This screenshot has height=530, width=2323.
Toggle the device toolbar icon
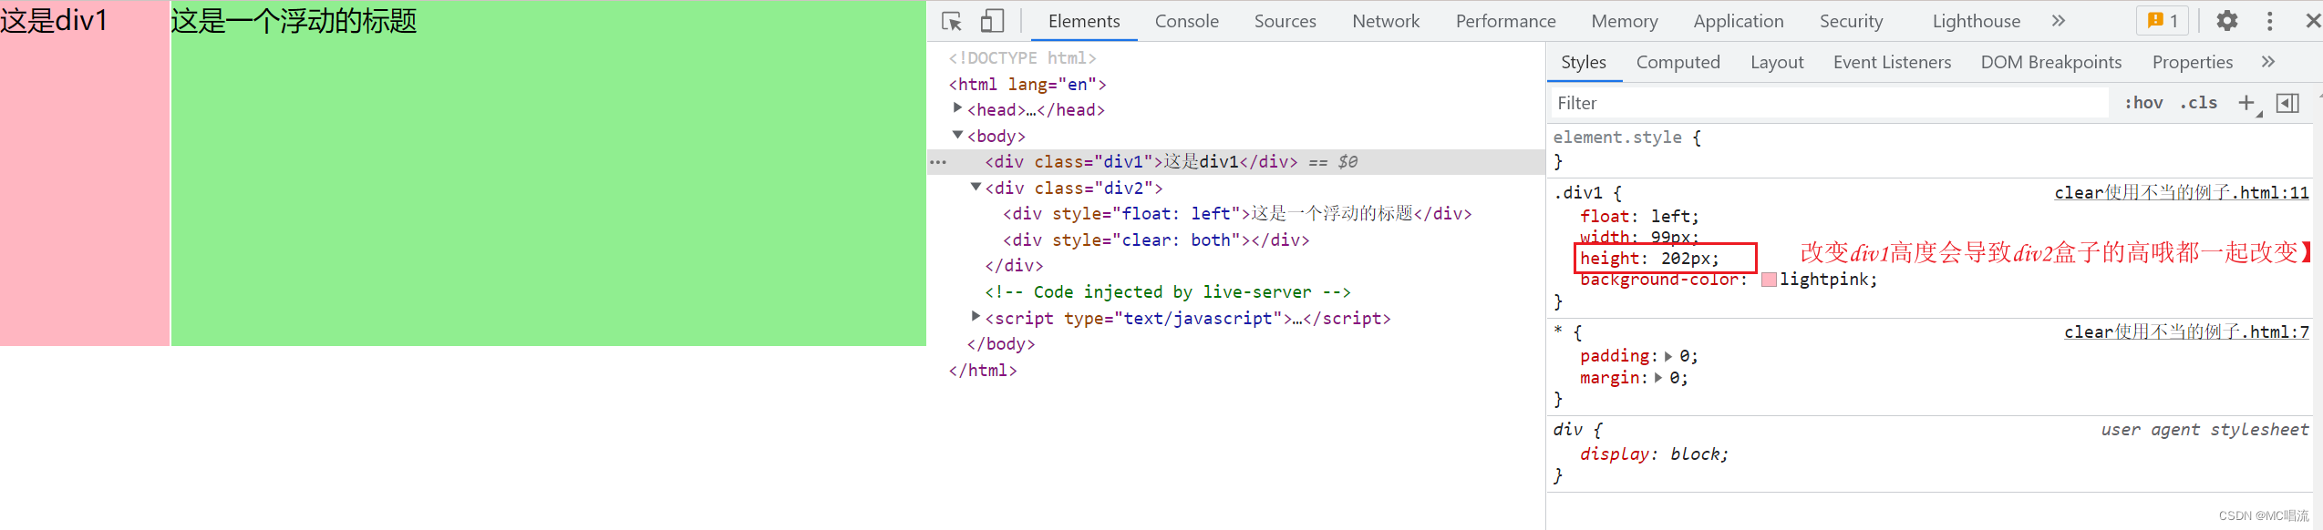[x=992, y=21]
